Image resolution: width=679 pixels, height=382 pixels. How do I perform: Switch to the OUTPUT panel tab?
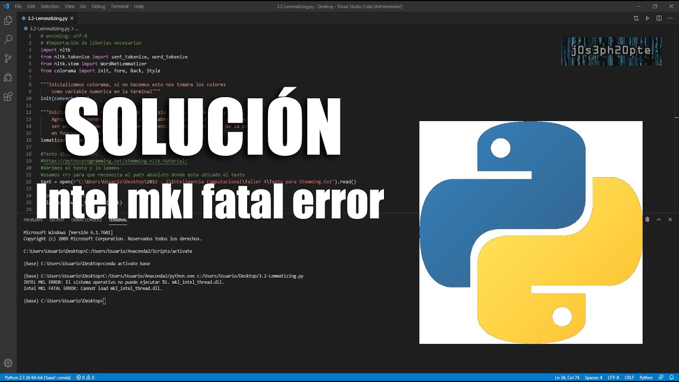click(x=57, y=220)
